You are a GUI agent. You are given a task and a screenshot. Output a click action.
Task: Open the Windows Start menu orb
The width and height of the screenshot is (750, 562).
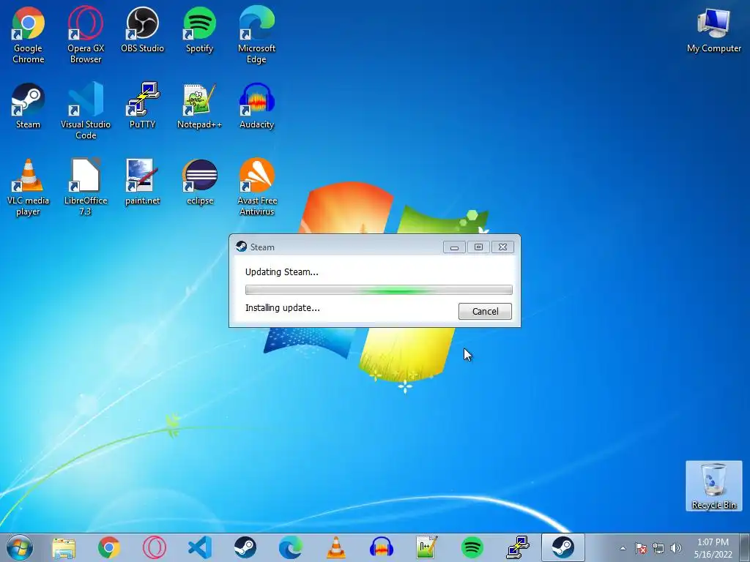pos(20,547)
